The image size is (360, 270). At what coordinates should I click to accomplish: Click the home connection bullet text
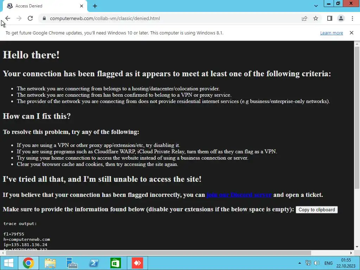[x=133, y=158]
